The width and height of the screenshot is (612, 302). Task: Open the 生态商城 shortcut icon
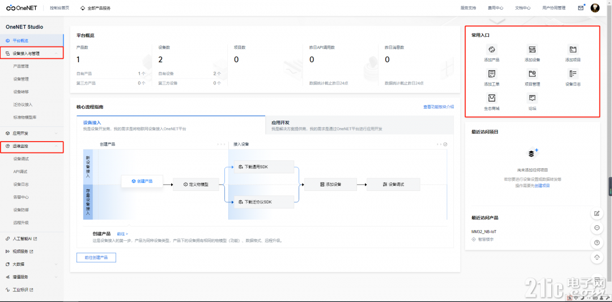coord(491,98)
